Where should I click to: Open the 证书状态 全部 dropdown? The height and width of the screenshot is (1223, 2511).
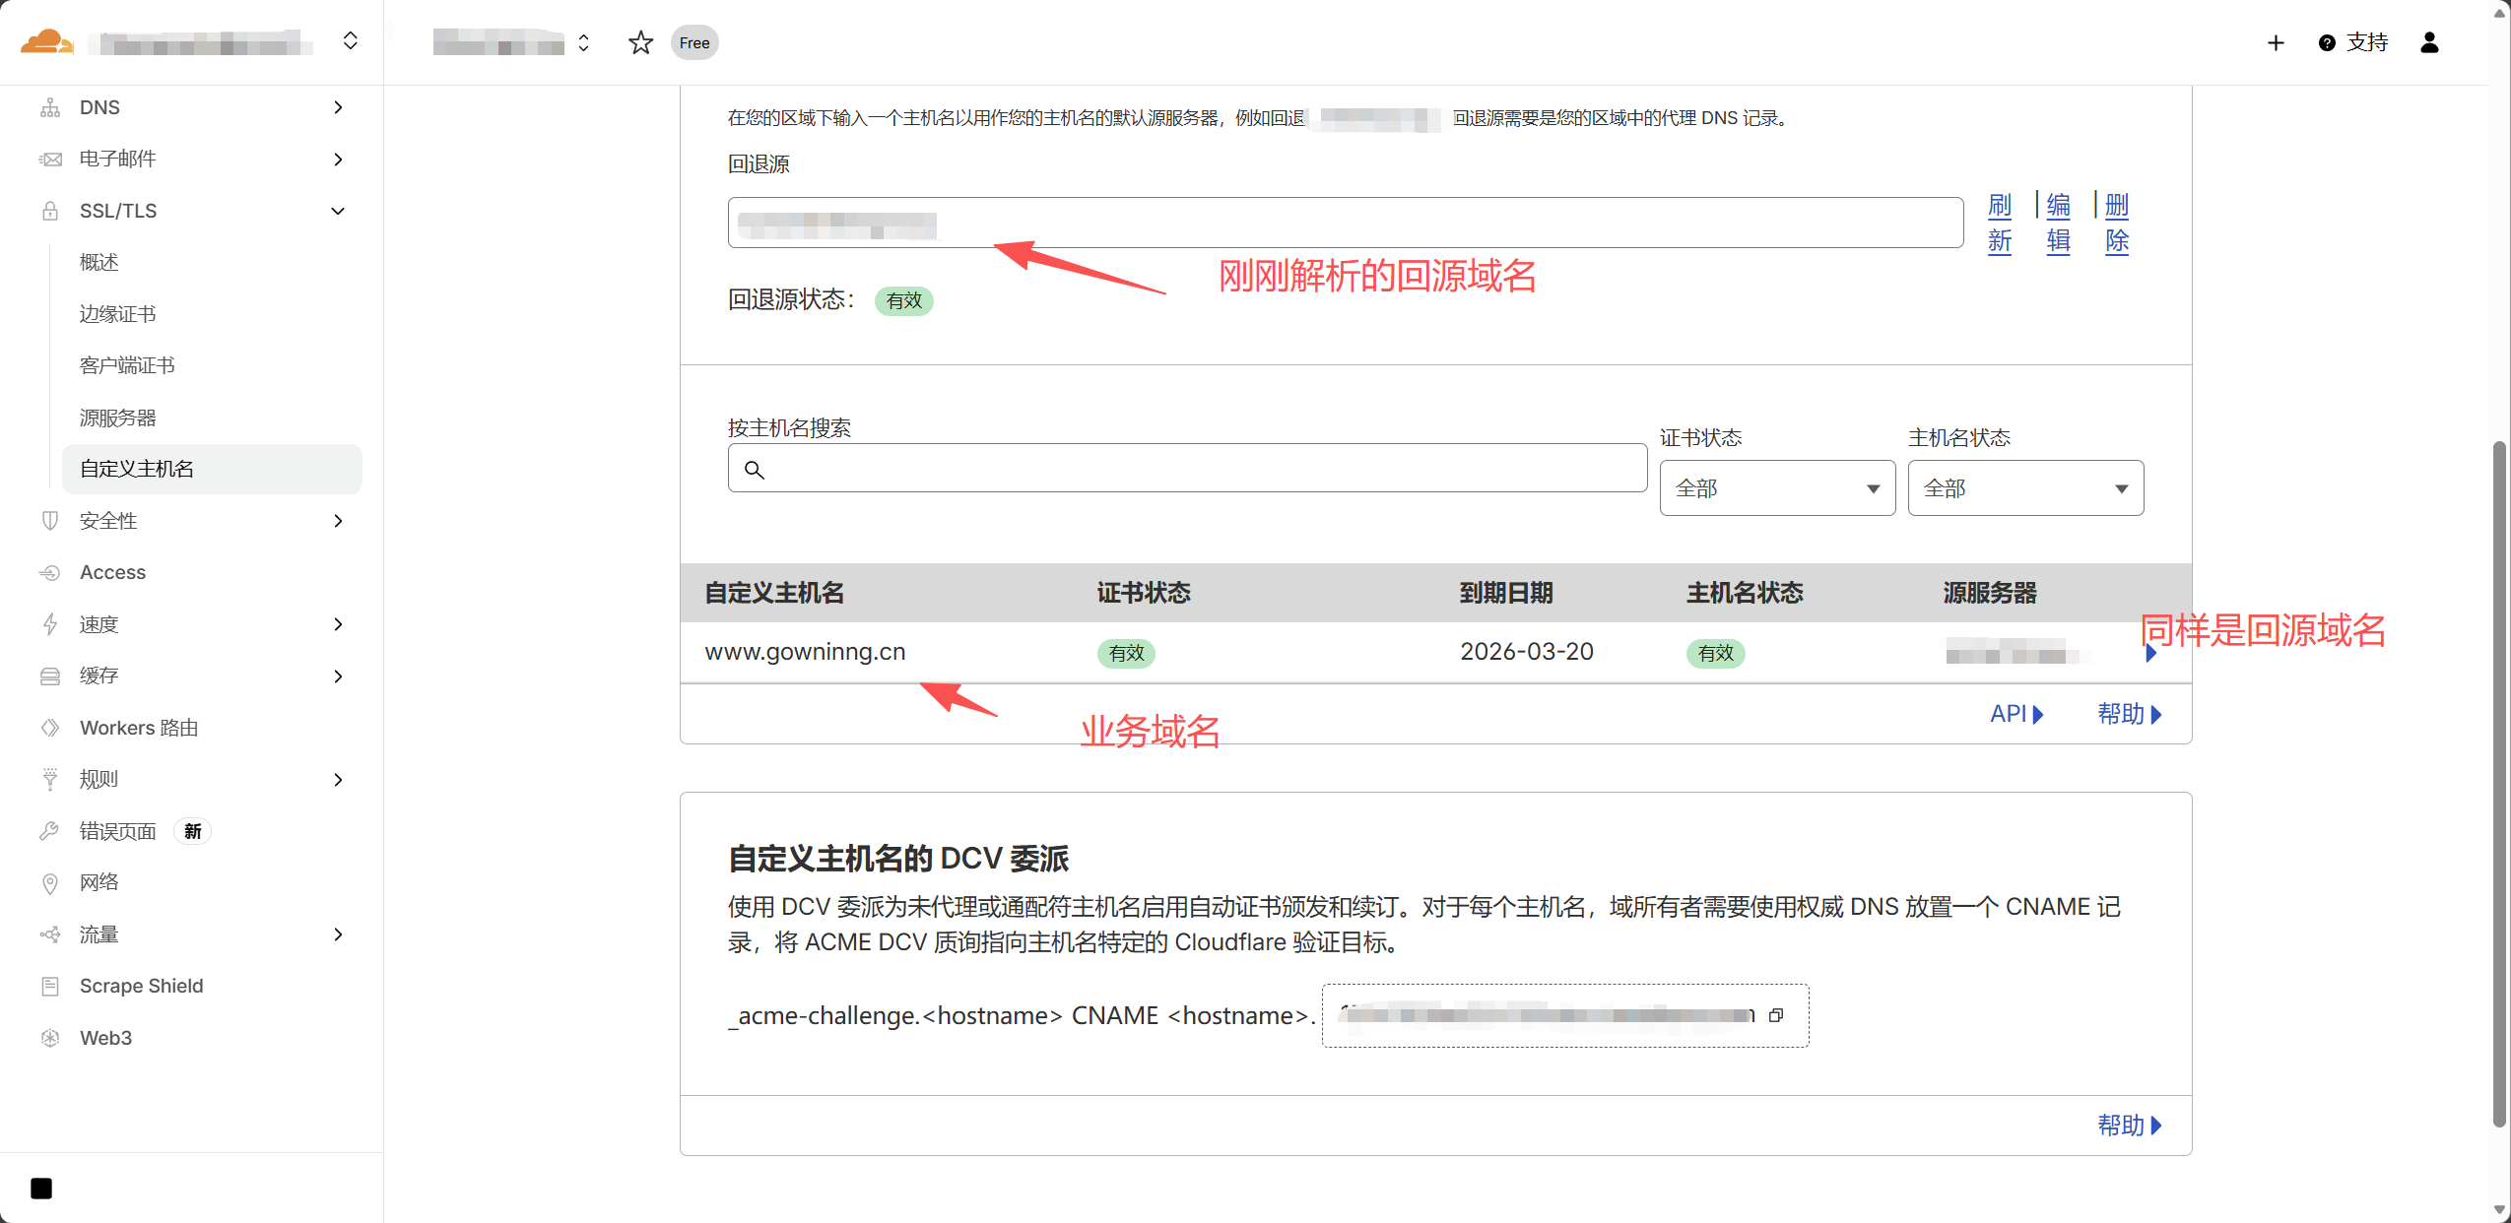tap(1776, 488)
